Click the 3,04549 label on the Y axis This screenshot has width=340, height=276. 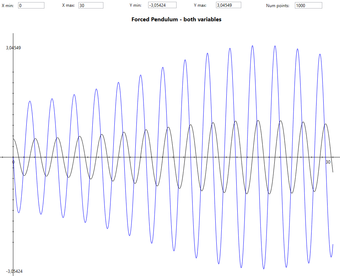point(14,48)
